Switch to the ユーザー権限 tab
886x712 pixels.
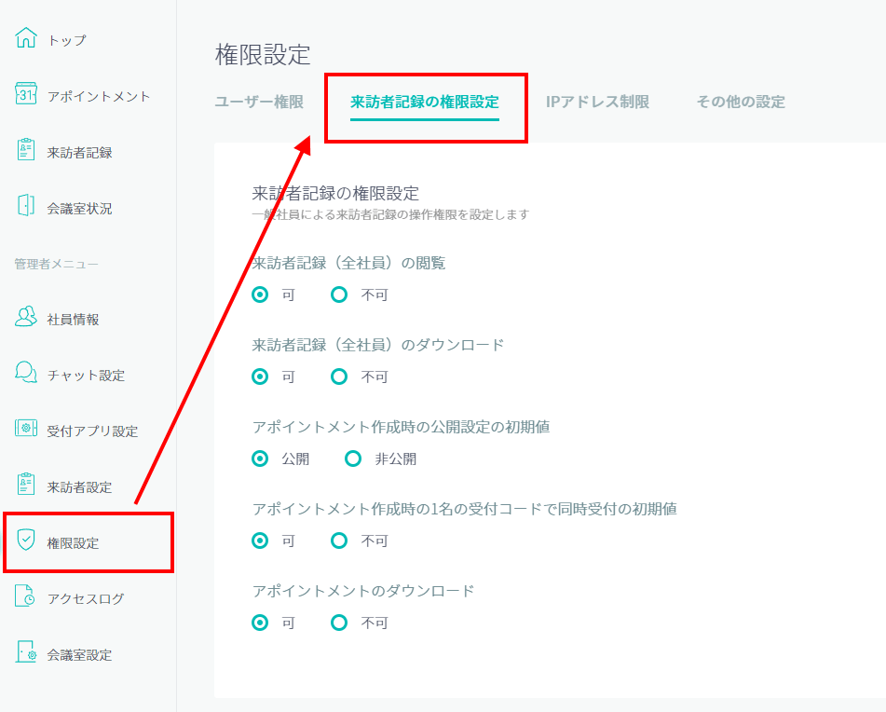pyautogui.click(x=259, y=102)
